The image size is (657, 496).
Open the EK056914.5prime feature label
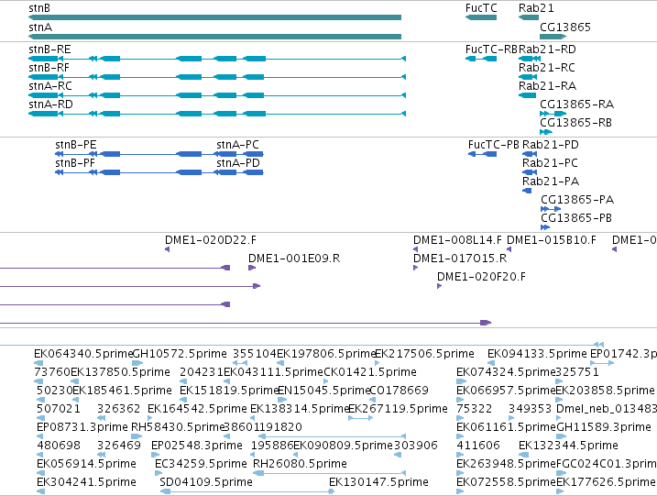point(87,464)
